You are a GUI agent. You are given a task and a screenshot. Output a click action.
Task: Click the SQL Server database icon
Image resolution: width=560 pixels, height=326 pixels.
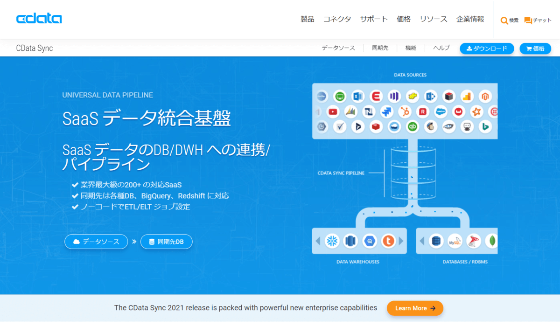(x=473, y=241)
